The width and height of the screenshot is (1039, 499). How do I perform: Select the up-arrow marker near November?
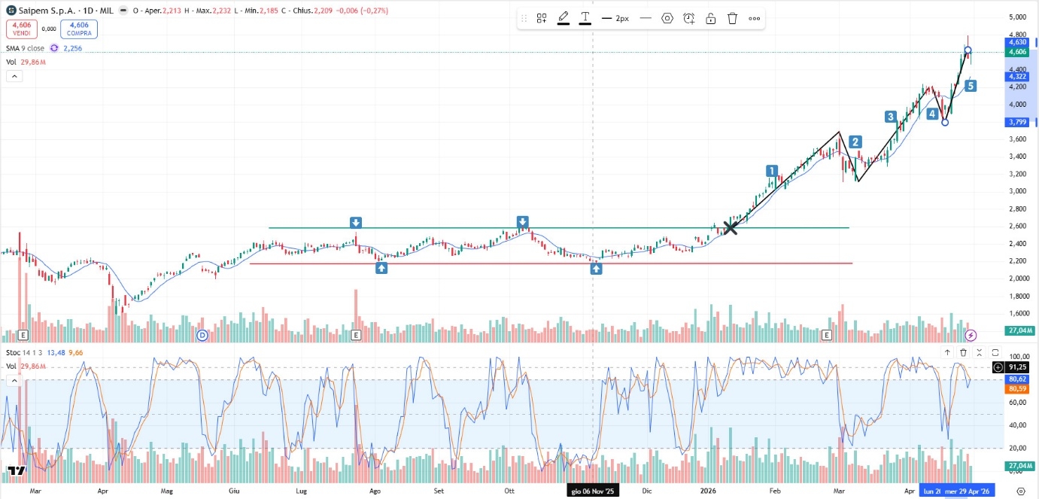pos(597,268)
